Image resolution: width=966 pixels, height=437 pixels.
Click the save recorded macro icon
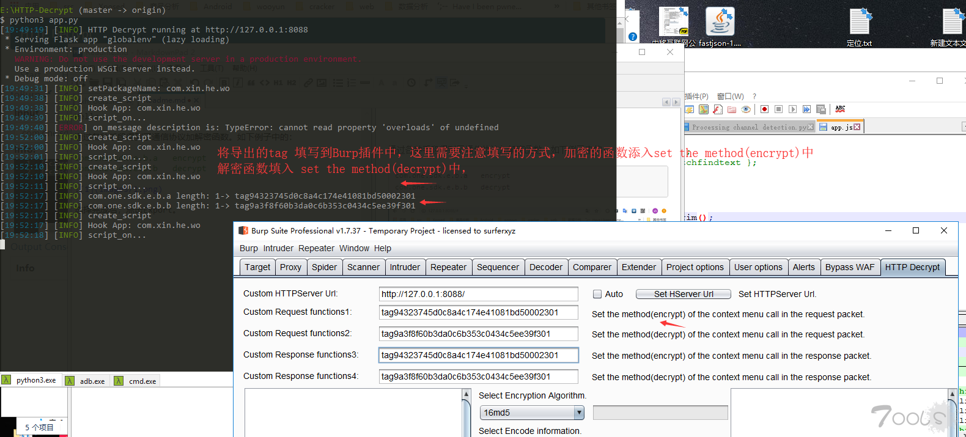pyautogui.click(x=820, y=109)
